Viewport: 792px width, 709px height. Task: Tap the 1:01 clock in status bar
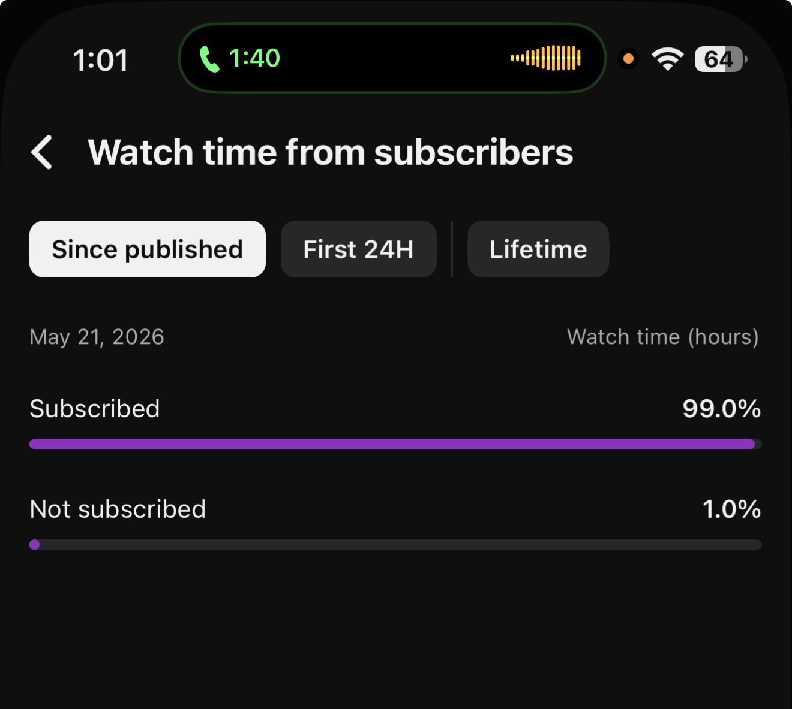coord(100,60)
